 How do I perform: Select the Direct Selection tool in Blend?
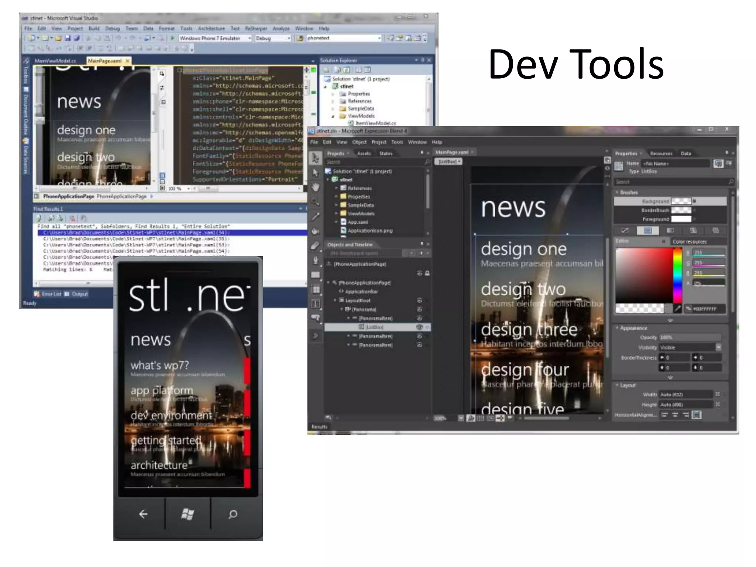(x=315, y=173)
